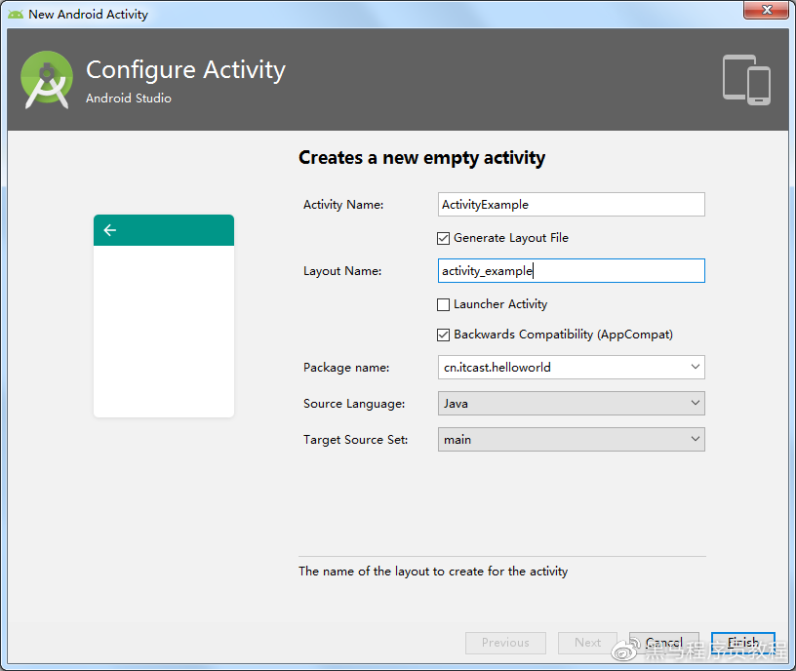Cancel the new activity dialog
796x671 pixels.
663,643
